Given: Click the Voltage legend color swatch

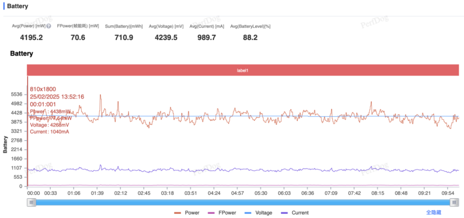Looking at the screenshot, I should (248, 213).
